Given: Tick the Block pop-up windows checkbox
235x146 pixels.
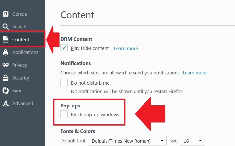Looking at the screenshot, I should coord(64,115).
